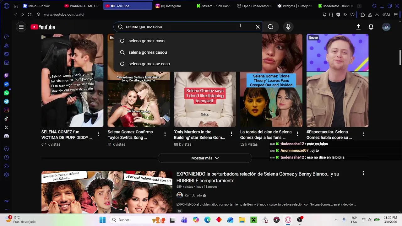Open the 'EXPONIENDO la perturbadora relación' video title
Viewport: 402px width, 226px height.
coord(258,177)
